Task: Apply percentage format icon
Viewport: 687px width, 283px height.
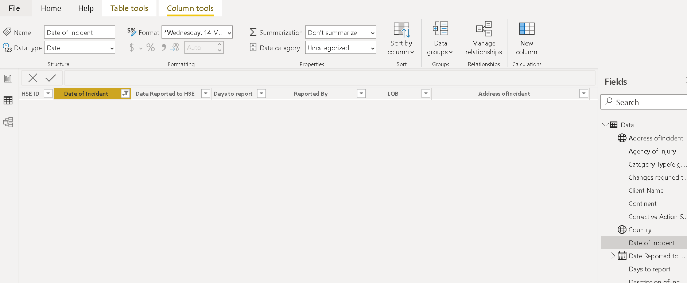Action: pos(151,48)
